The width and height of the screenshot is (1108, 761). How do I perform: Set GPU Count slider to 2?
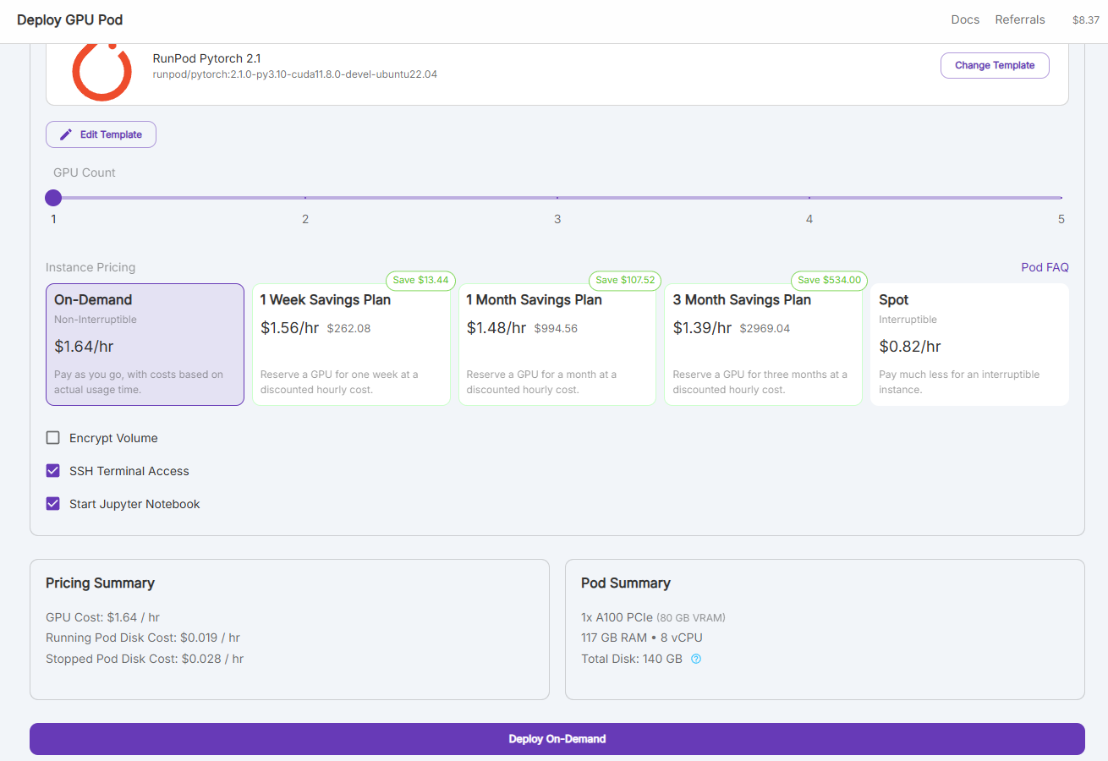pos(305,198)
